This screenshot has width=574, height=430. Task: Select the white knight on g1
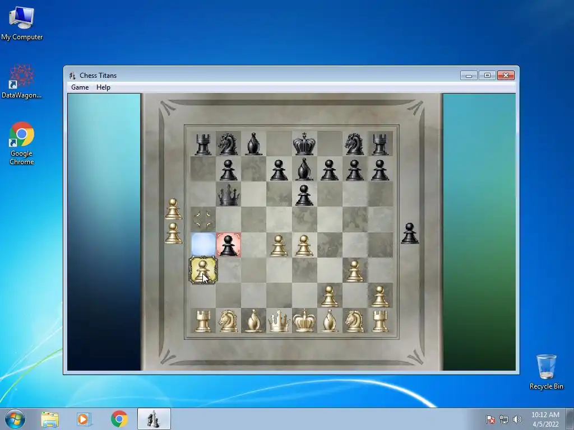(355, 321)
